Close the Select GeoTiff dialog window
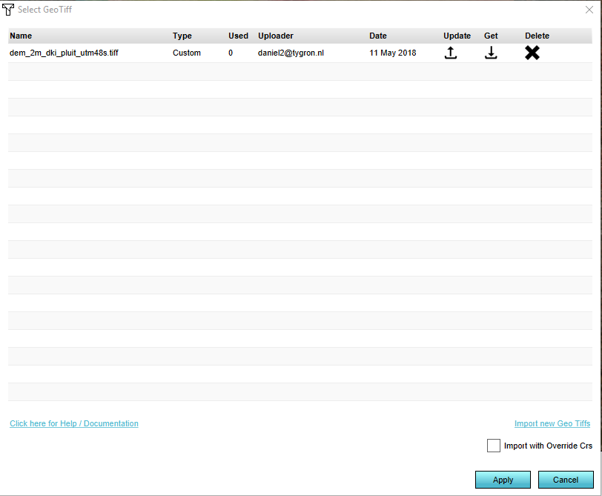The width and height of the screenshot is (602, 496). (x=589, y=10)
